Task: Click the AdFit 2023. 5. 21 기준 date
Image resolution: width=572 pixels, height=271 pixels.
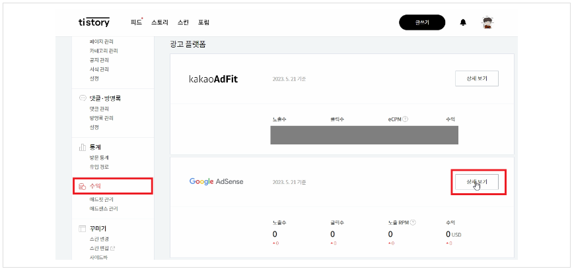Action: coord(289,79)
